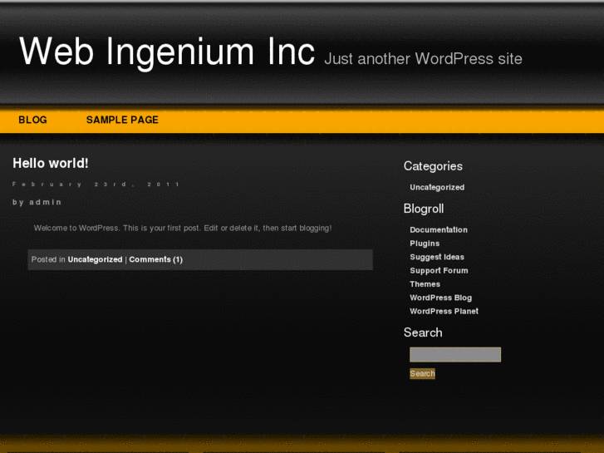The image size is (604, 453).
Task: Open the Web Ingenium Inc site title
Action: click(167, 52)
